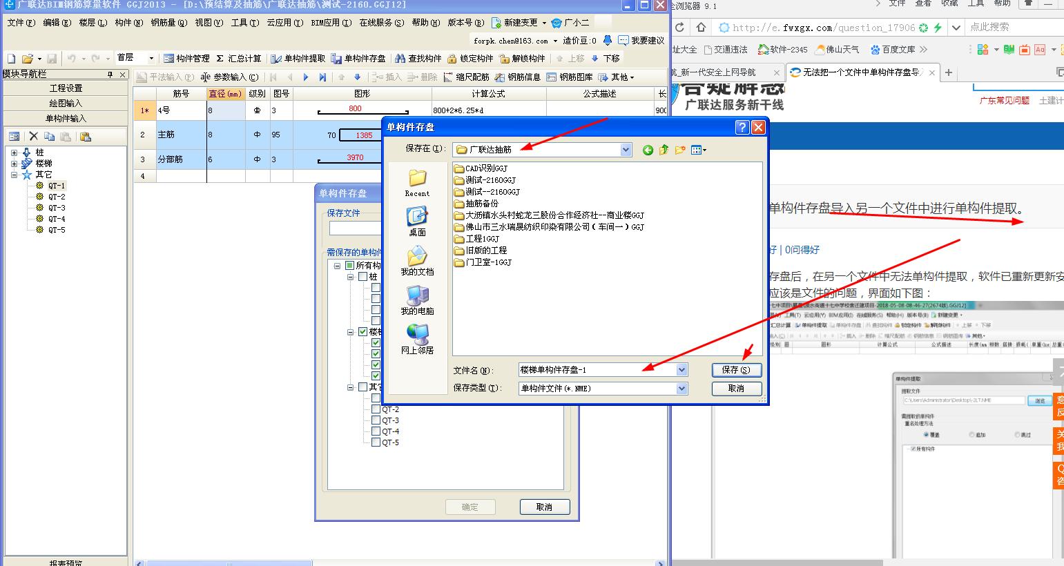Image resolution: width=1064 pixels, height=566 pixels.
Task: Open BIM应用(I) menu
Action: coord(330,23)
